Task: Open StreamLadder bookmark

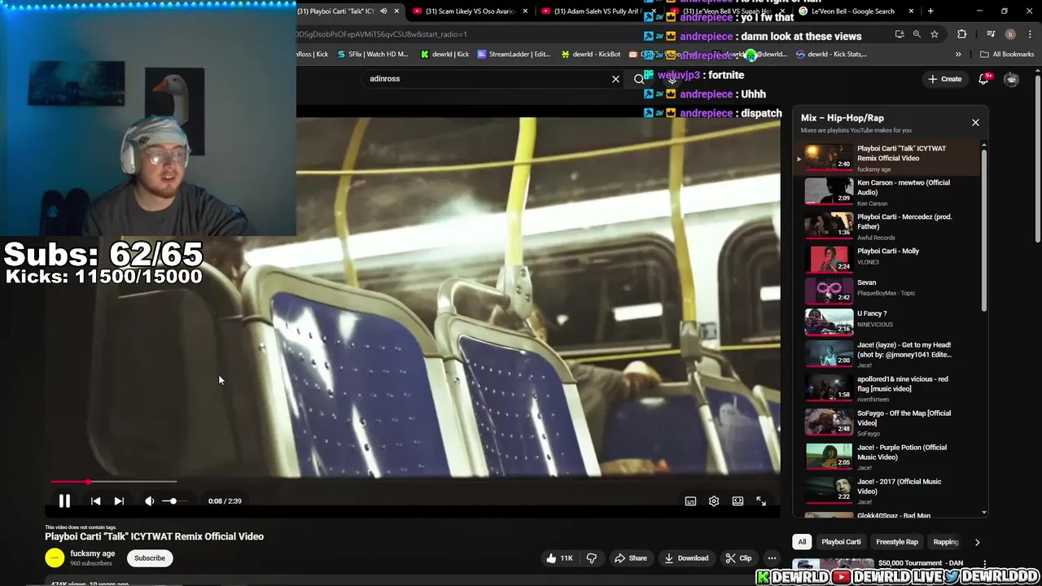Action: point(514,55)
